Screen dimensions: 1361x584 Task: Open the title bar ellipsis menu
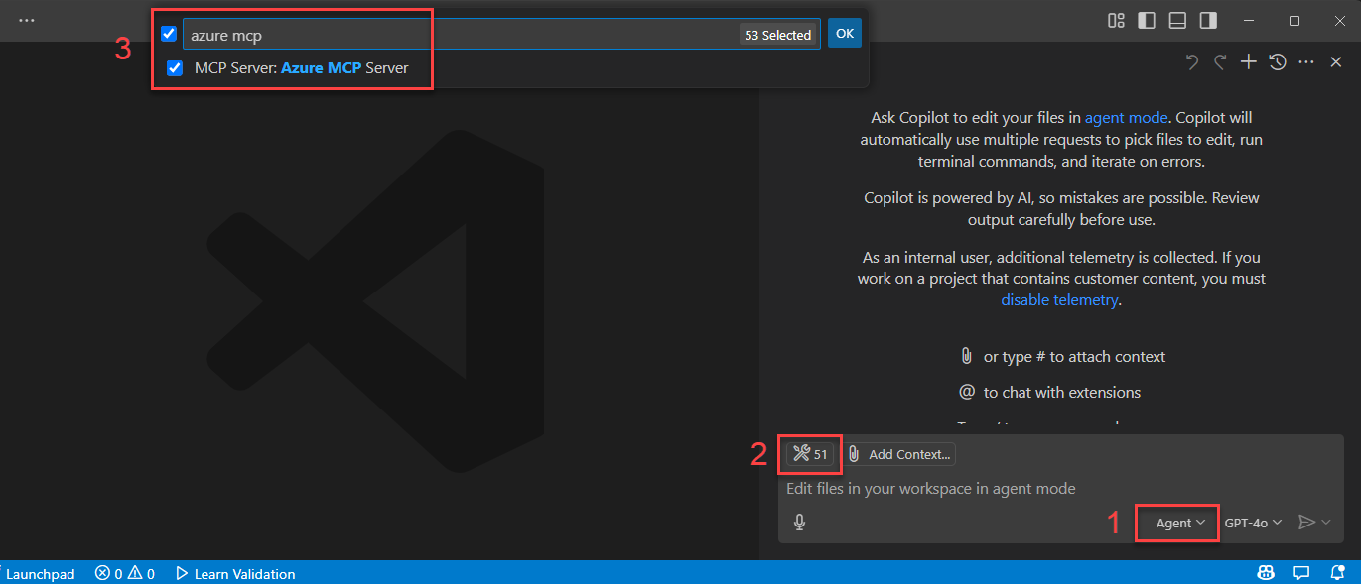(27, 19)
